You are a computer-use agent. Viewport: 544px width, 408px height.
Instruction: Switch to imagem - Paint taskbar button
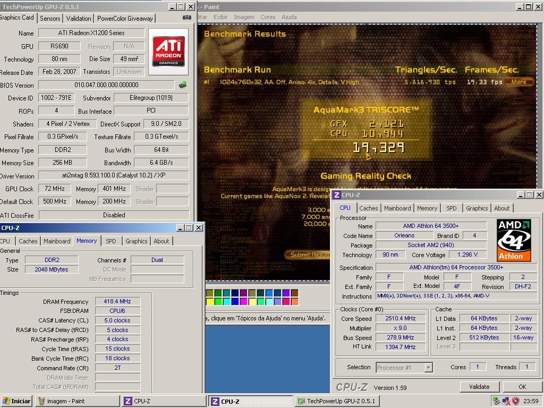[x=78, y=401]
